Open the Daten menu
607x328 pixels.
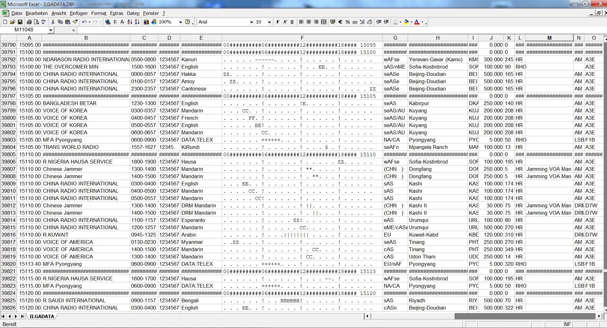[x=133, y=13]
